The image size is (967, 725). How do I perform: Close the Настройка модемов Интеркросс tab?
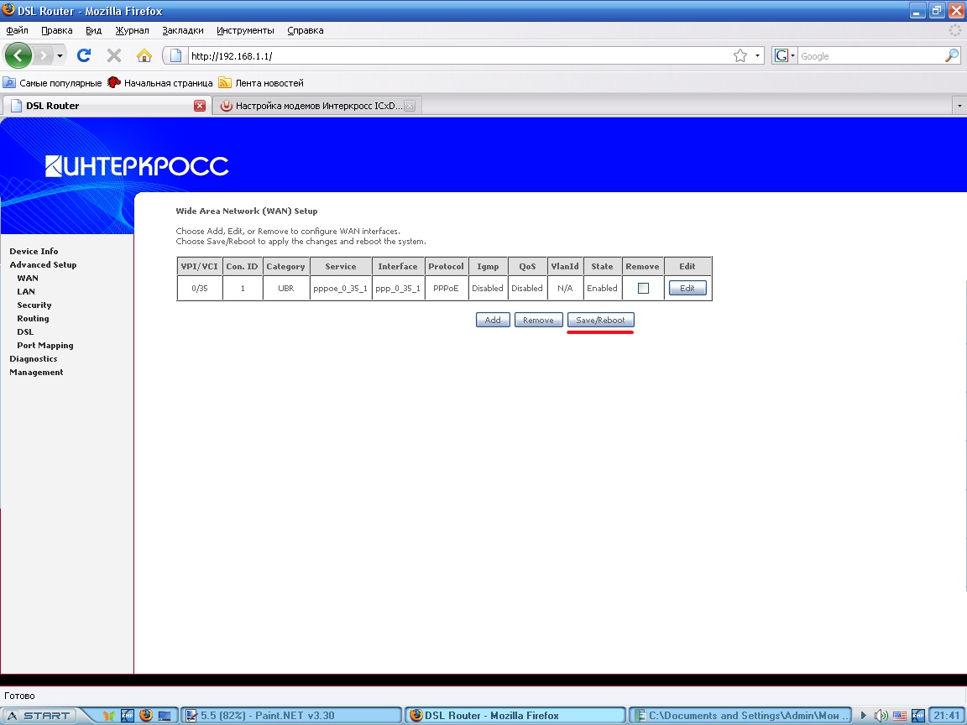pyautogui.click(x=410, y=106)
